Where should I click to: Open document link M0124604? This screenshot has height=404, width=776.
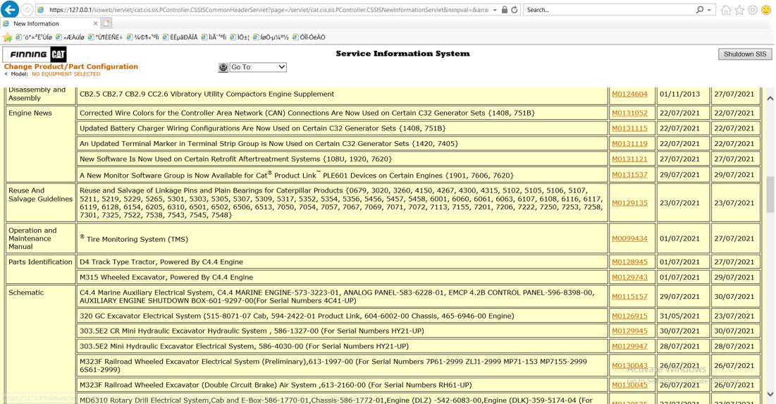(629, 94)
